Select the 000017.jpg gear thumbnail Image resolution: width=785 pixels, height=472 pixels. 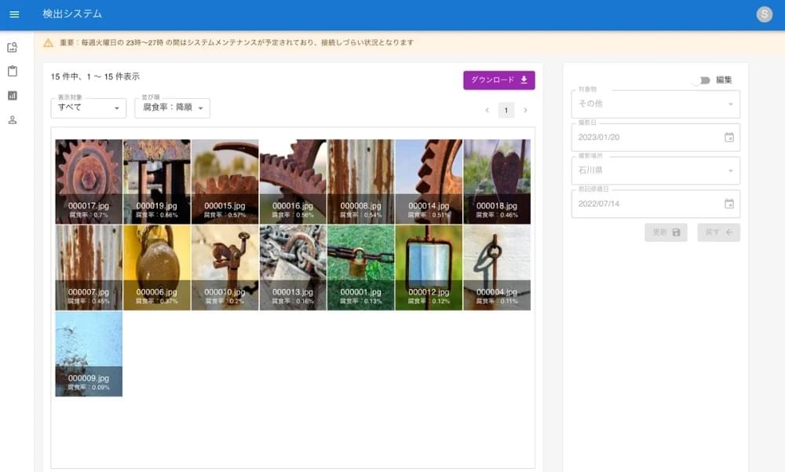[x=89, y=181]
